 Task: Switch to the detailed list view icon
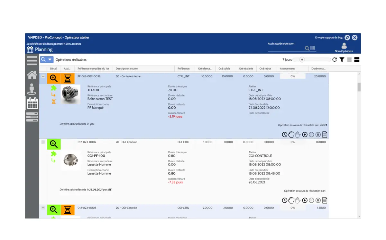tap(349, 59)
